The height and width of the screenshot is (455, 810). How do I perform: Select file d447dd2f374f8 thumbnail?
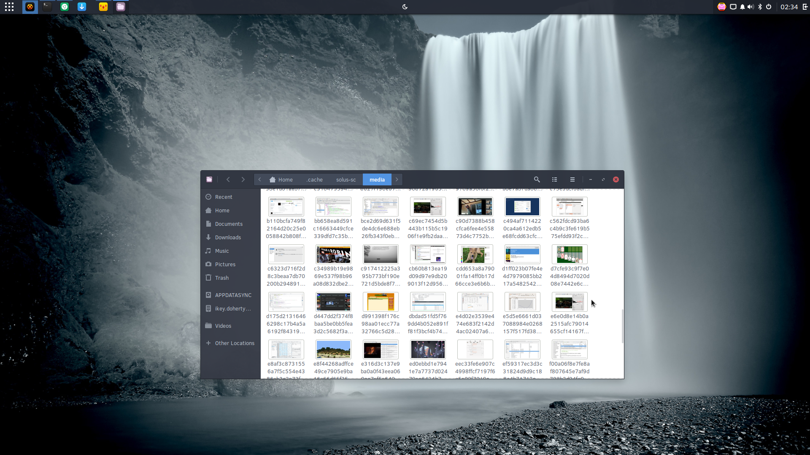[x=333, y=302]
